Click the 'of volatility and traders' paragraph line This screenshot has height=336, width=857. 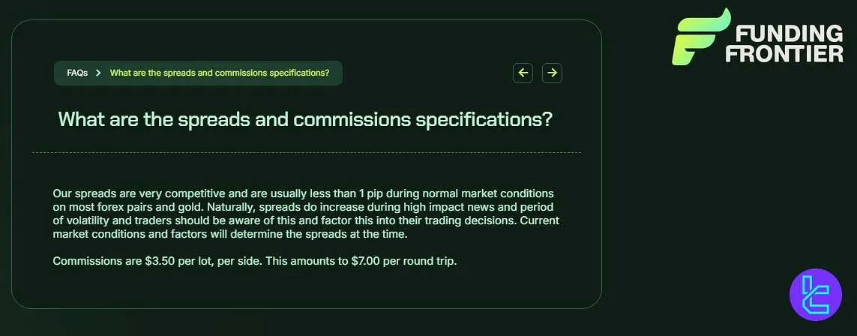(120, 220)
